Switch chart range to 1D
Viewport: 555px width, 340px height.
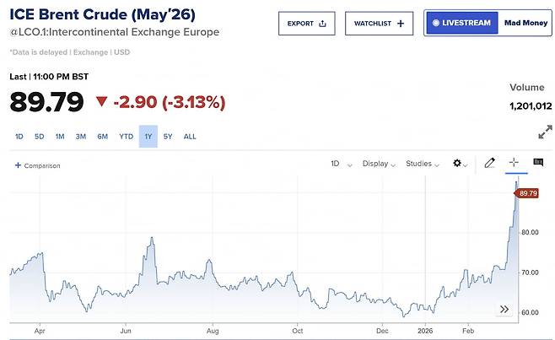[19, 136]
